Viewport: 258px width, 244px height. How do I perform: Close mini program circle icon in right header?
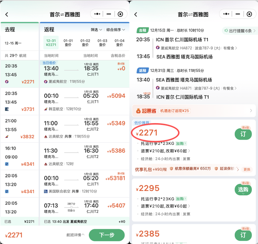[249, 14]
